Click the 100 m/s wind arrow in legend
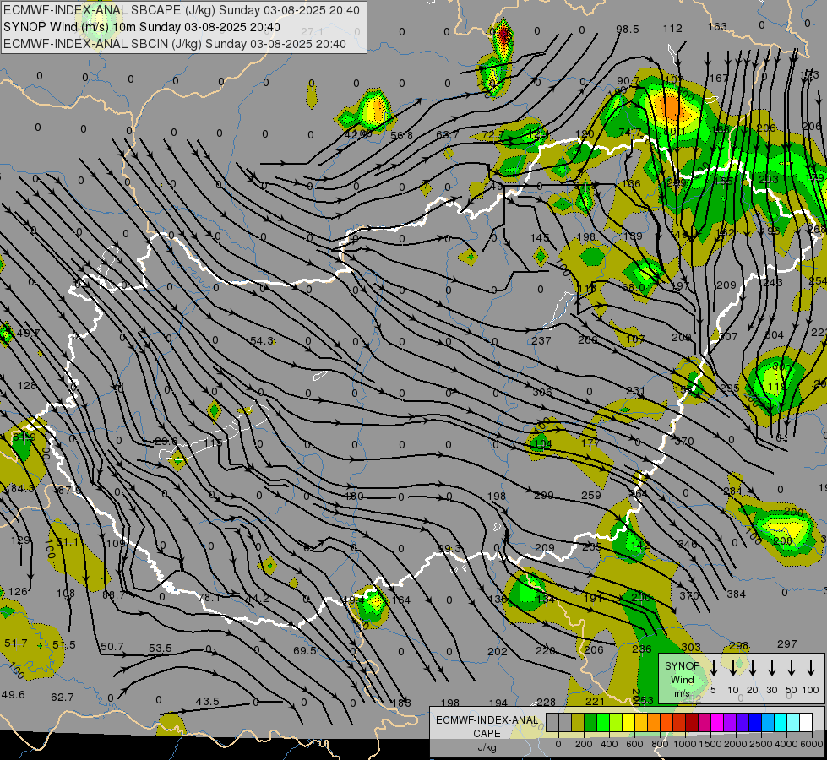This screenshot has height=760, width=827. click(811, 668)
